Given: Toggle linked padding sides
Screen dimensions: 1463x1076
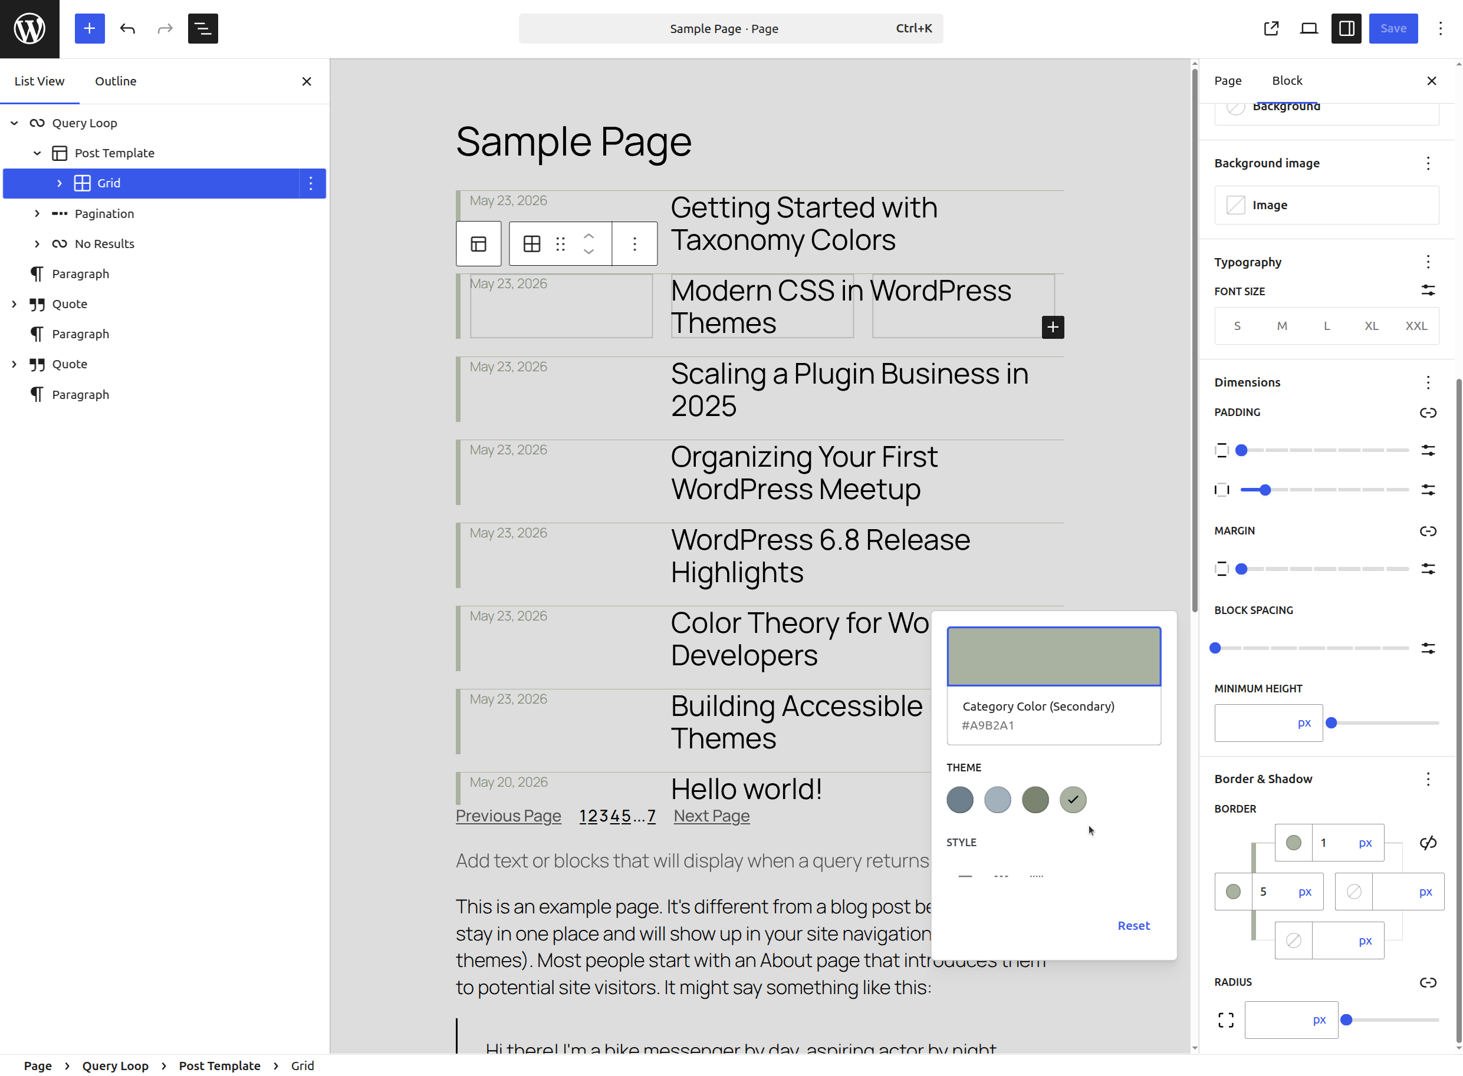Looking at the screenshot, I should click(1428, 412).
